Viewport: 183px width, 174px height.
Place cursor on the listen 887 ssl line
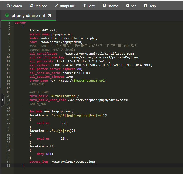click(x=43, y=30)
